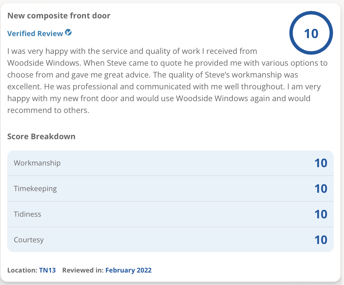Click the Courtesy score value 10

tap(321, 240)
